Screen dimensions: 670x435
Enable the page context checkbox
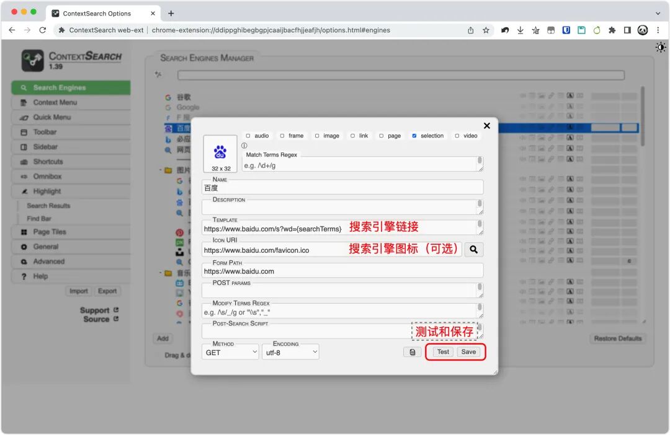point(381,136)
